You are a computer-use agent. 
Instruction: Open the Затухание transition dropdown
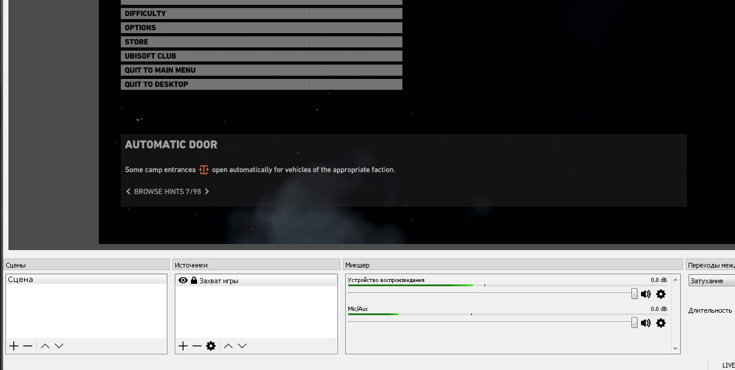pyautogui.click(x=712, y=281)
